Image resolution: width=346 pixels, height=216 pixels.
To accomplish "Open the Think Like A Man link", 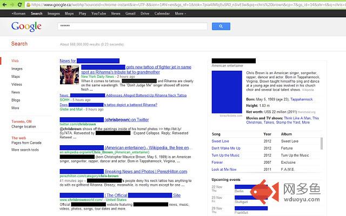I will click(297, 118).
